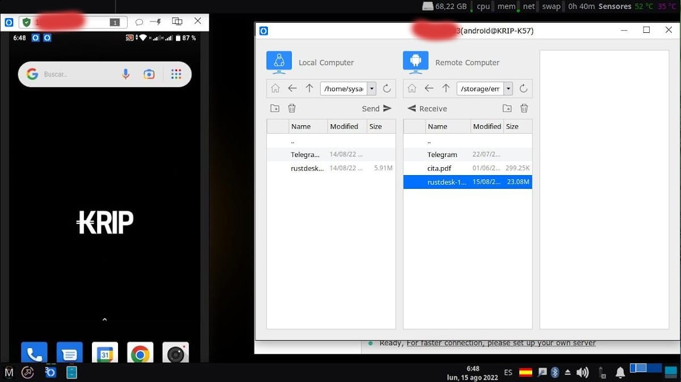Open the notifications bell tray icon

point(620,372)
